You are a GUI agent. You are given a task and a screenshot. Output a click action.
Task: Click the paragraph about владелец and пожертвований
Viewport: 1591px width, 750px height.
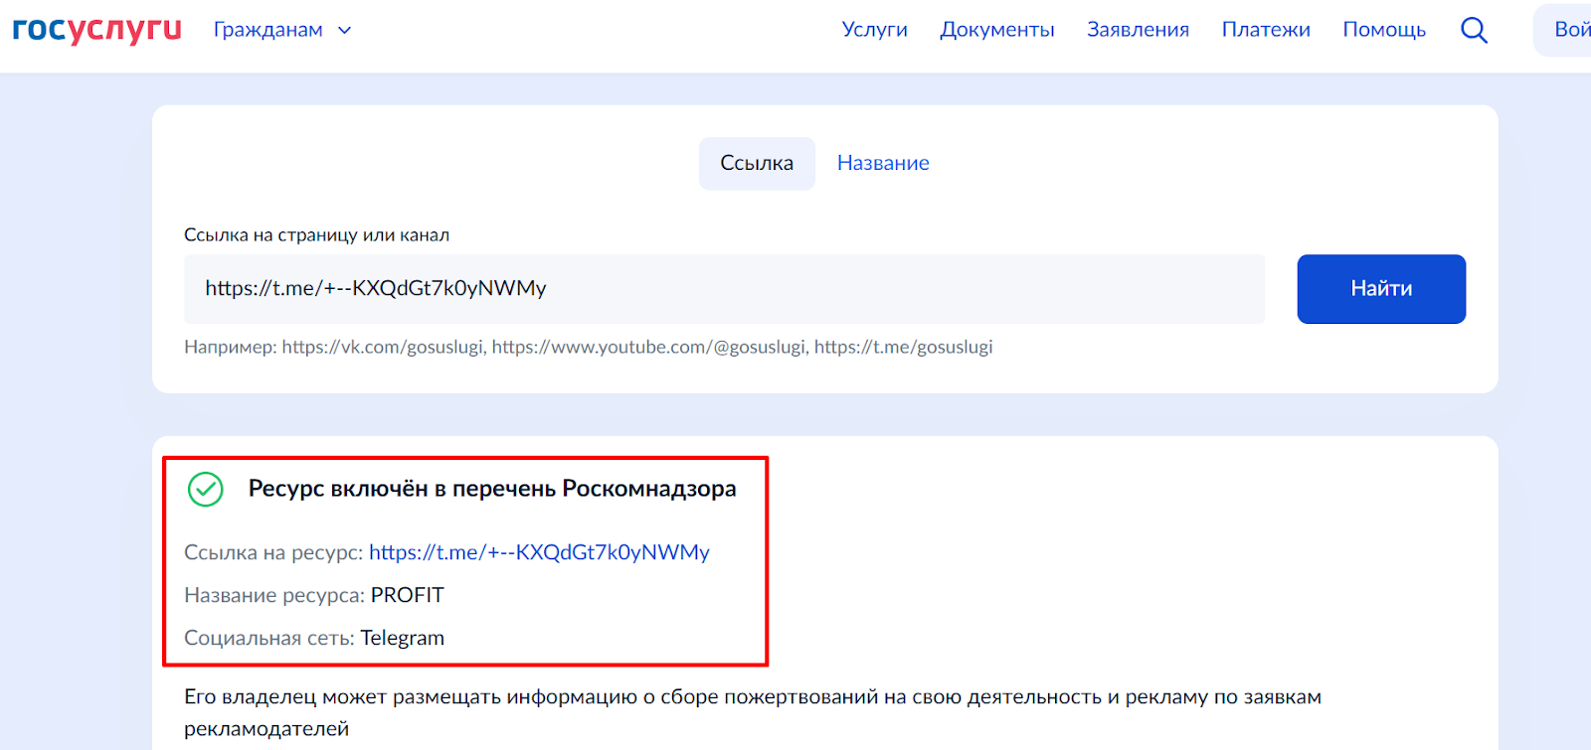tap(753, 712)
